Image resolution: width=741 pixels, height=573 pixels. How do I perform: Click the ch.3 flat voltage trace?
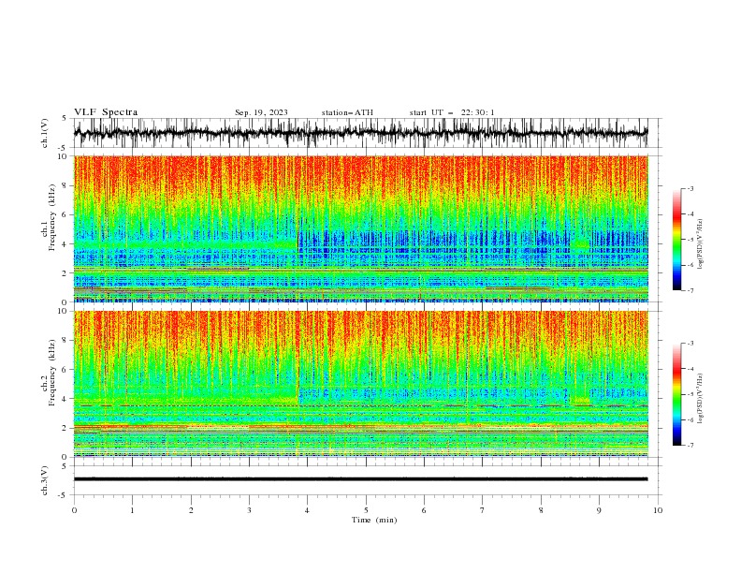[x=361, y=479]
